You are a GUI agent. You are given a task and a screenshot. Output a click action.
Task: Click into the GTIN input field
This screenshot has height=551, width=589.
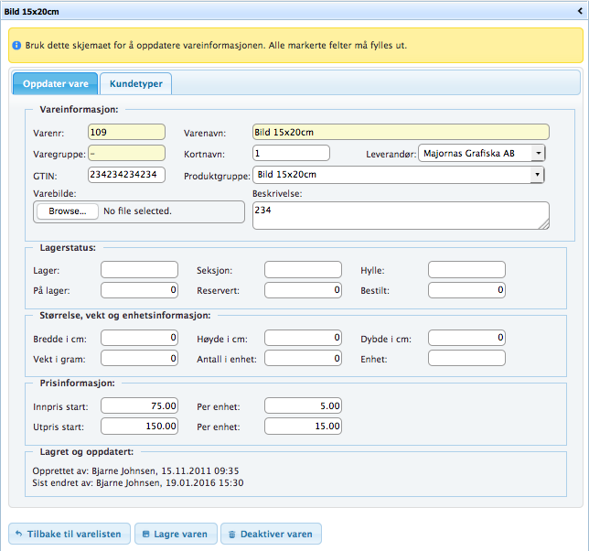point(127,175)
